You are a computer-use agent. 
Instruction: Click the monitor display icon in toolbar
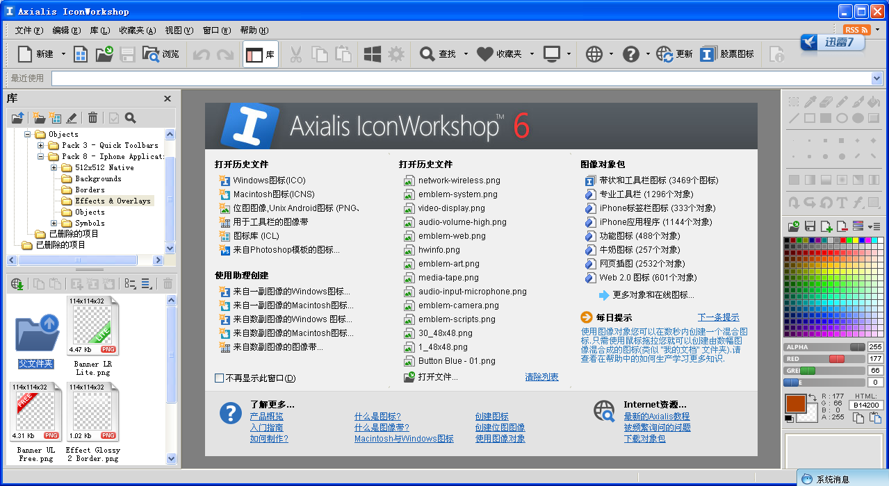(553, 54)
